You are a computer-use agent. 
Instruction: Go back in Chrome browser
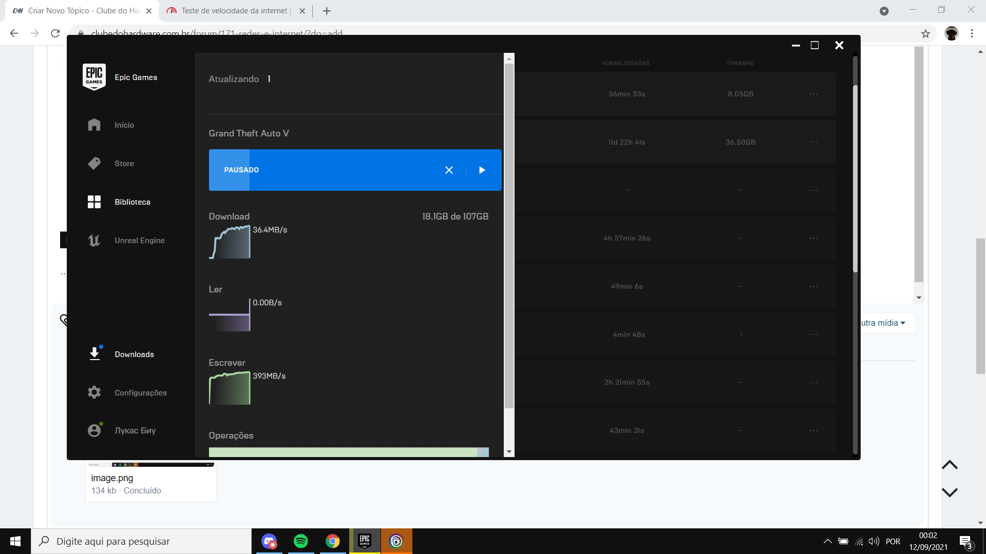(x=14, y=33)
